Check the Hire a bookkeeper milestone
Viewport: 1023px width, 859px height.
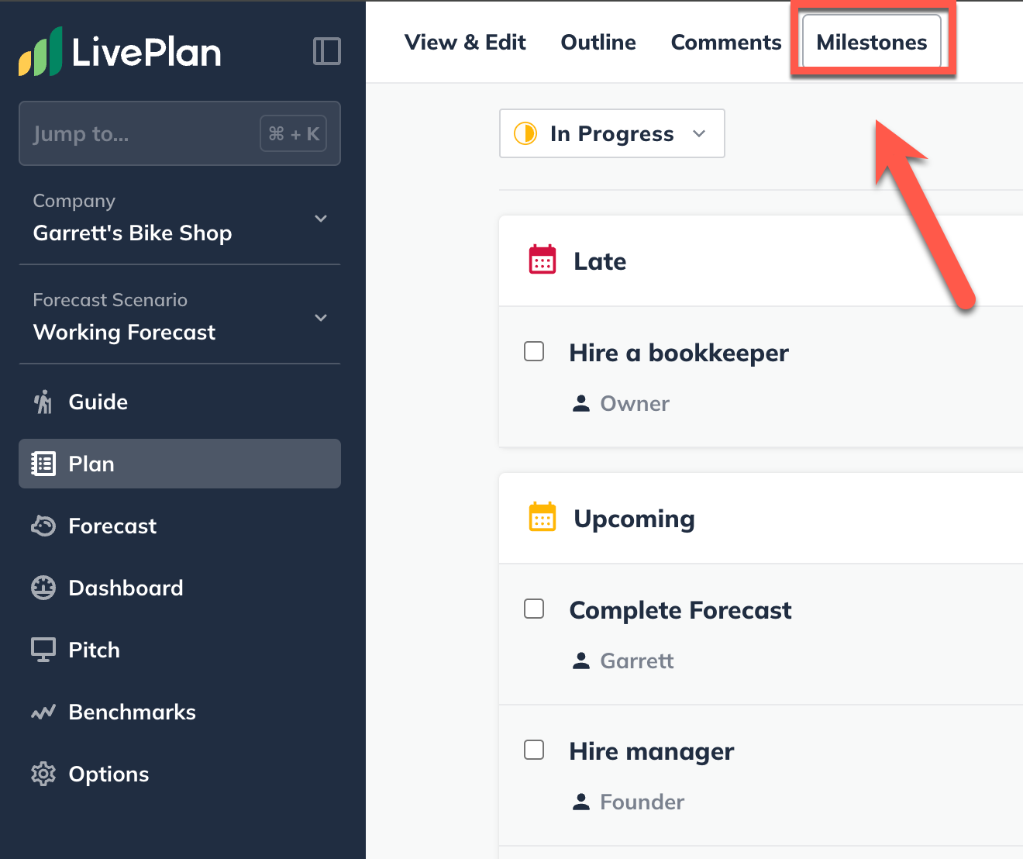(534, 351)
